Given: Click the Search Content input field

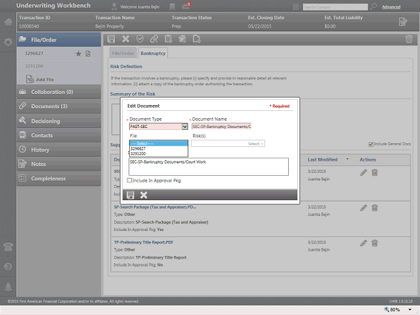Looking at the screenshot, I should click(335, 7).
